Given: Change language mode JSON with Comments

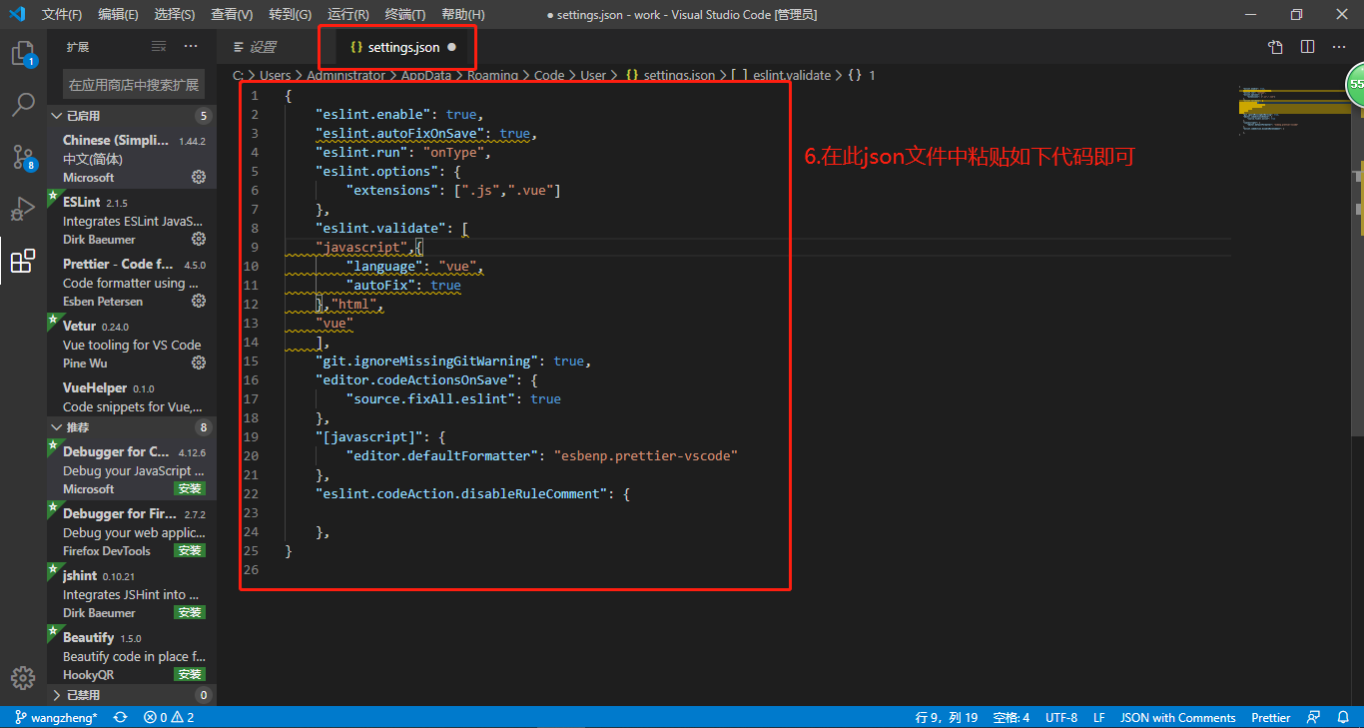Looking at the screenshot, I should click(1177, 717).
